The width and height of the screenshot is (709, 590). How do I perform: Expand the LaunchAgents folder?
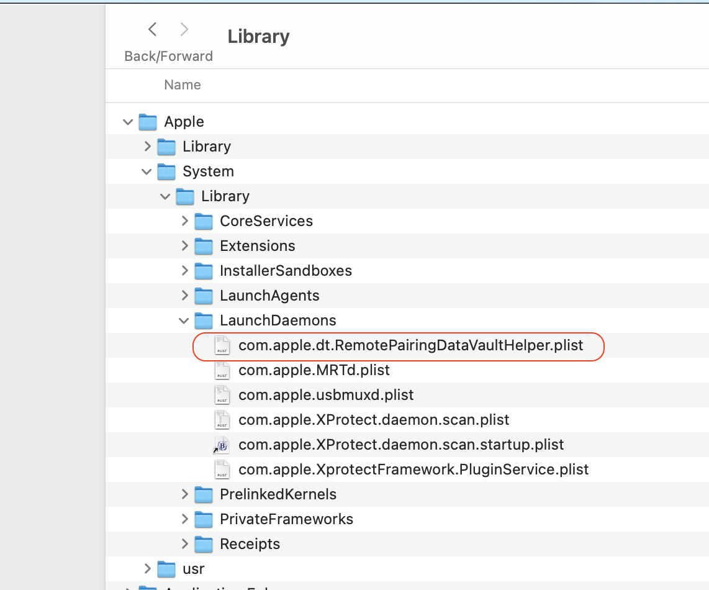(x=184, y=296)
